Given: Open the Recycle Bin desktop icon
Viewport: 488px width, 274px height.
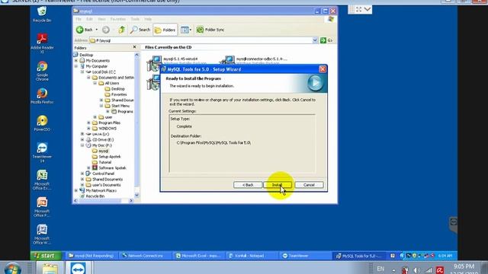Looking at the screenshot, I should click(42, 14).
